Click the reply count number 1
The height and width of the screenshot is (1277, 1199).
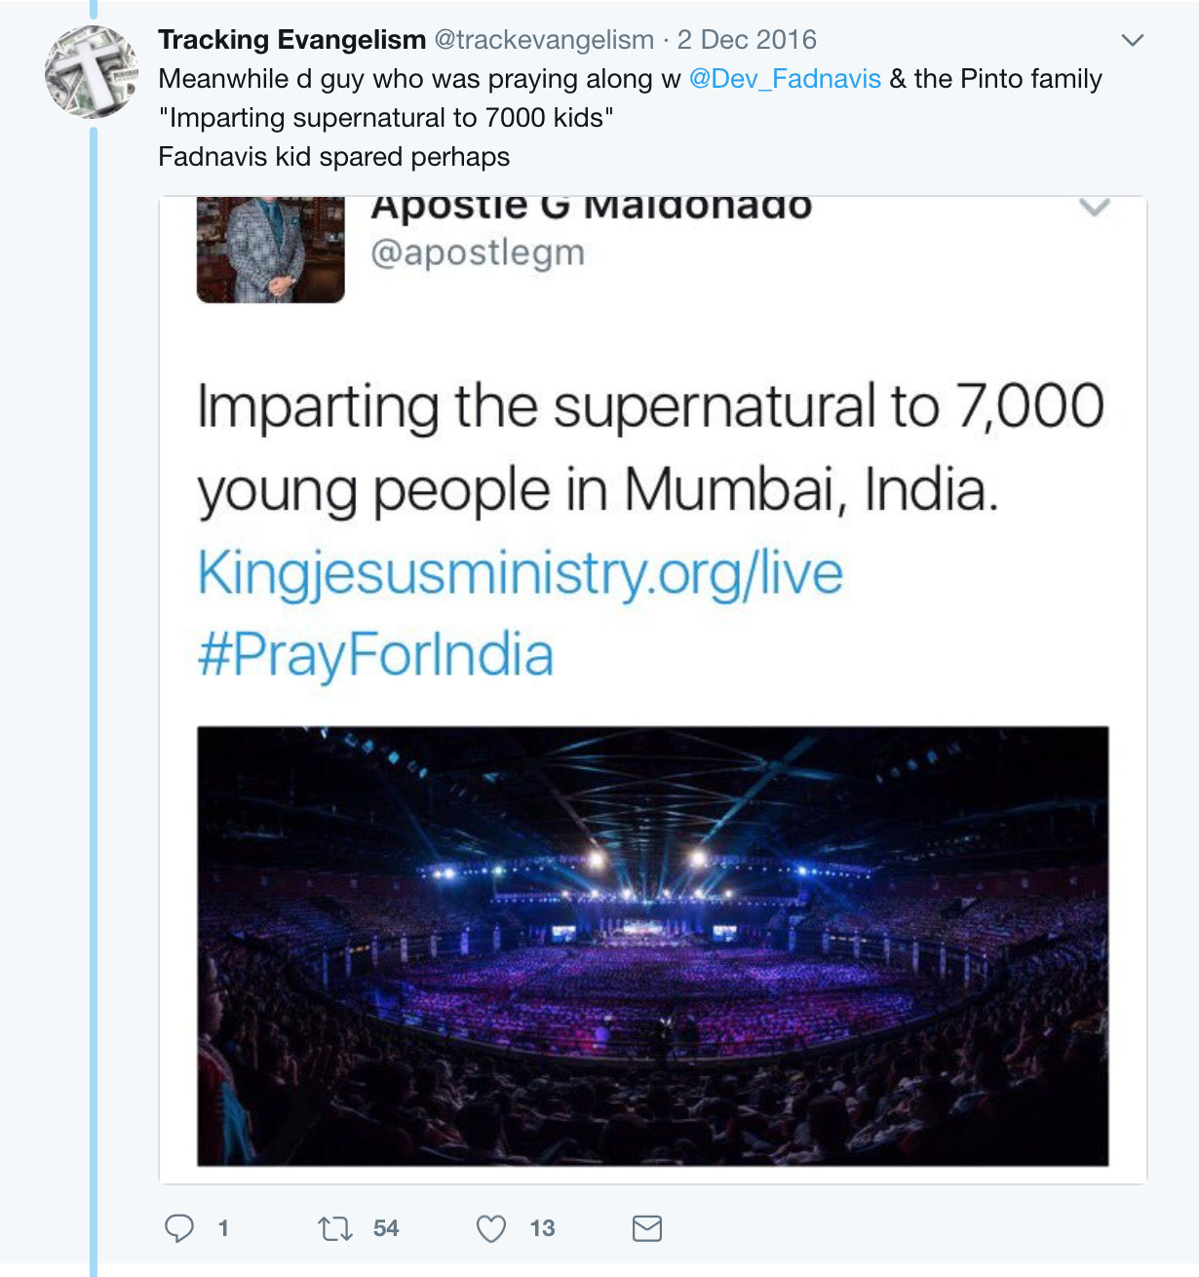(223, 1228)
